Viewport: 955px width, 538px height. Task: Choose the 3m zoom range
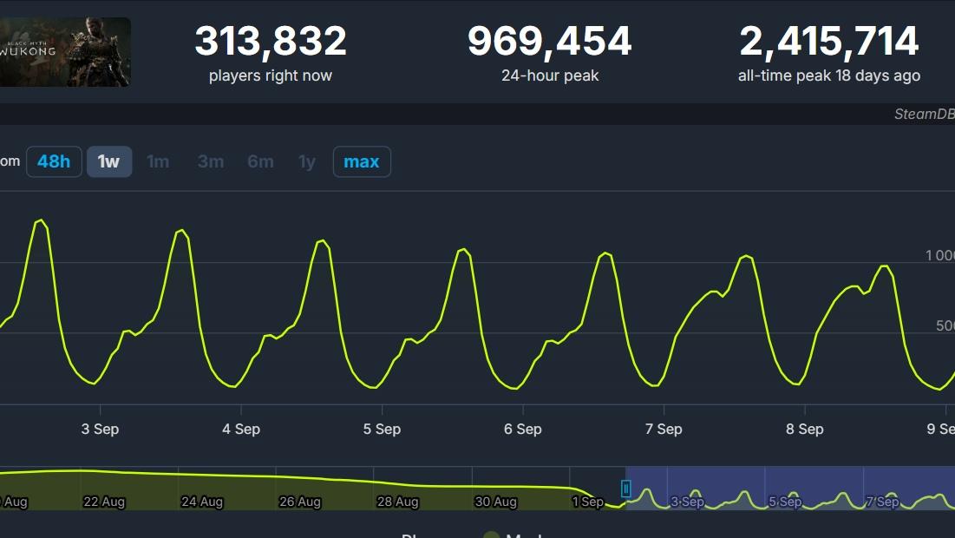[x=211, y=161]
